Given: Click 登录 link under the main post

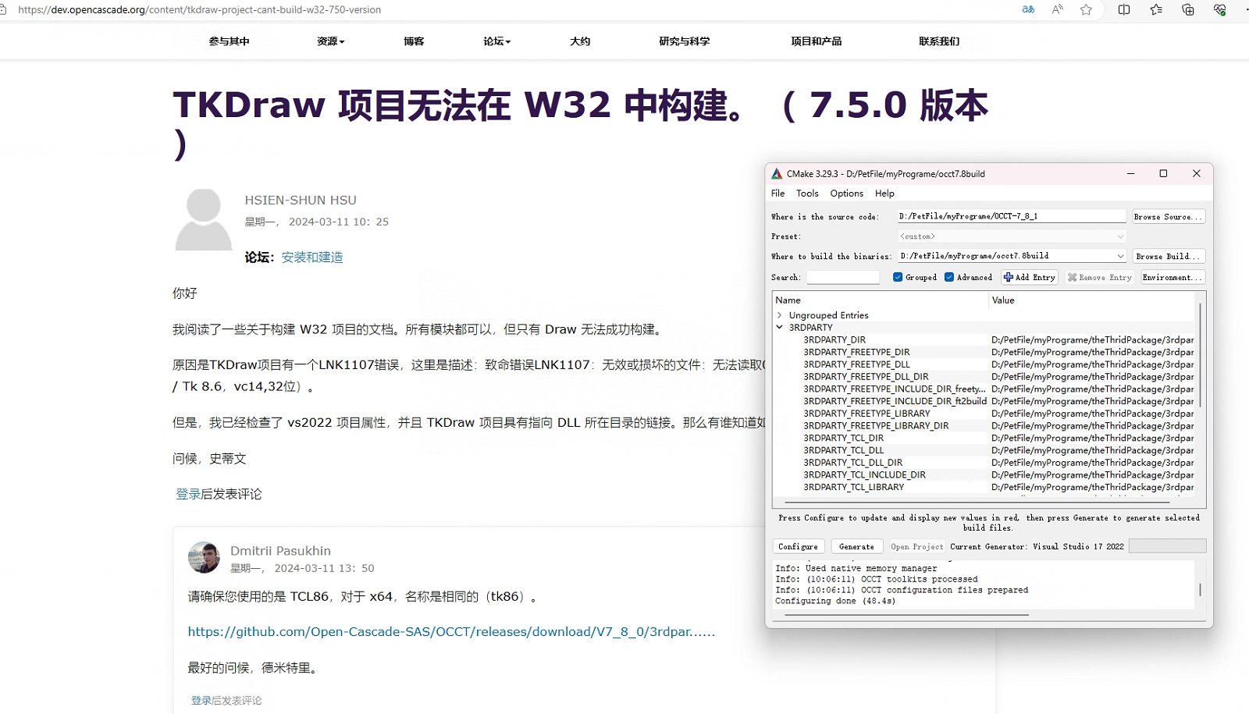Looking at the screenshot, I should (x=188, y=494).
